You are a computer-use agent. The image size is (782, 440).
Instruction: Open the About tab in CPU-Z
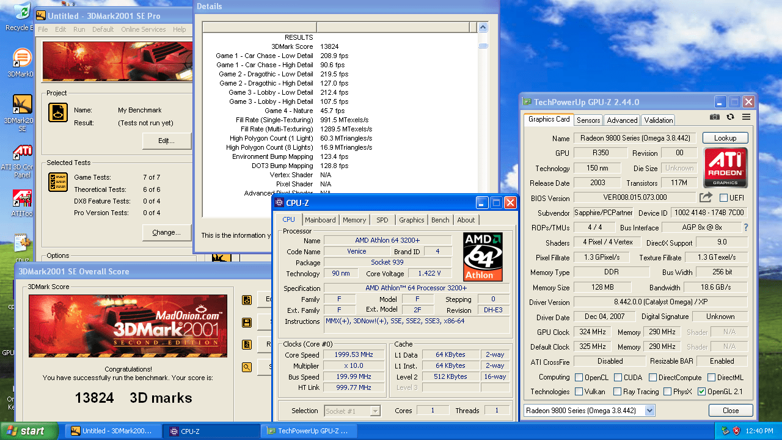click(466, 220)
